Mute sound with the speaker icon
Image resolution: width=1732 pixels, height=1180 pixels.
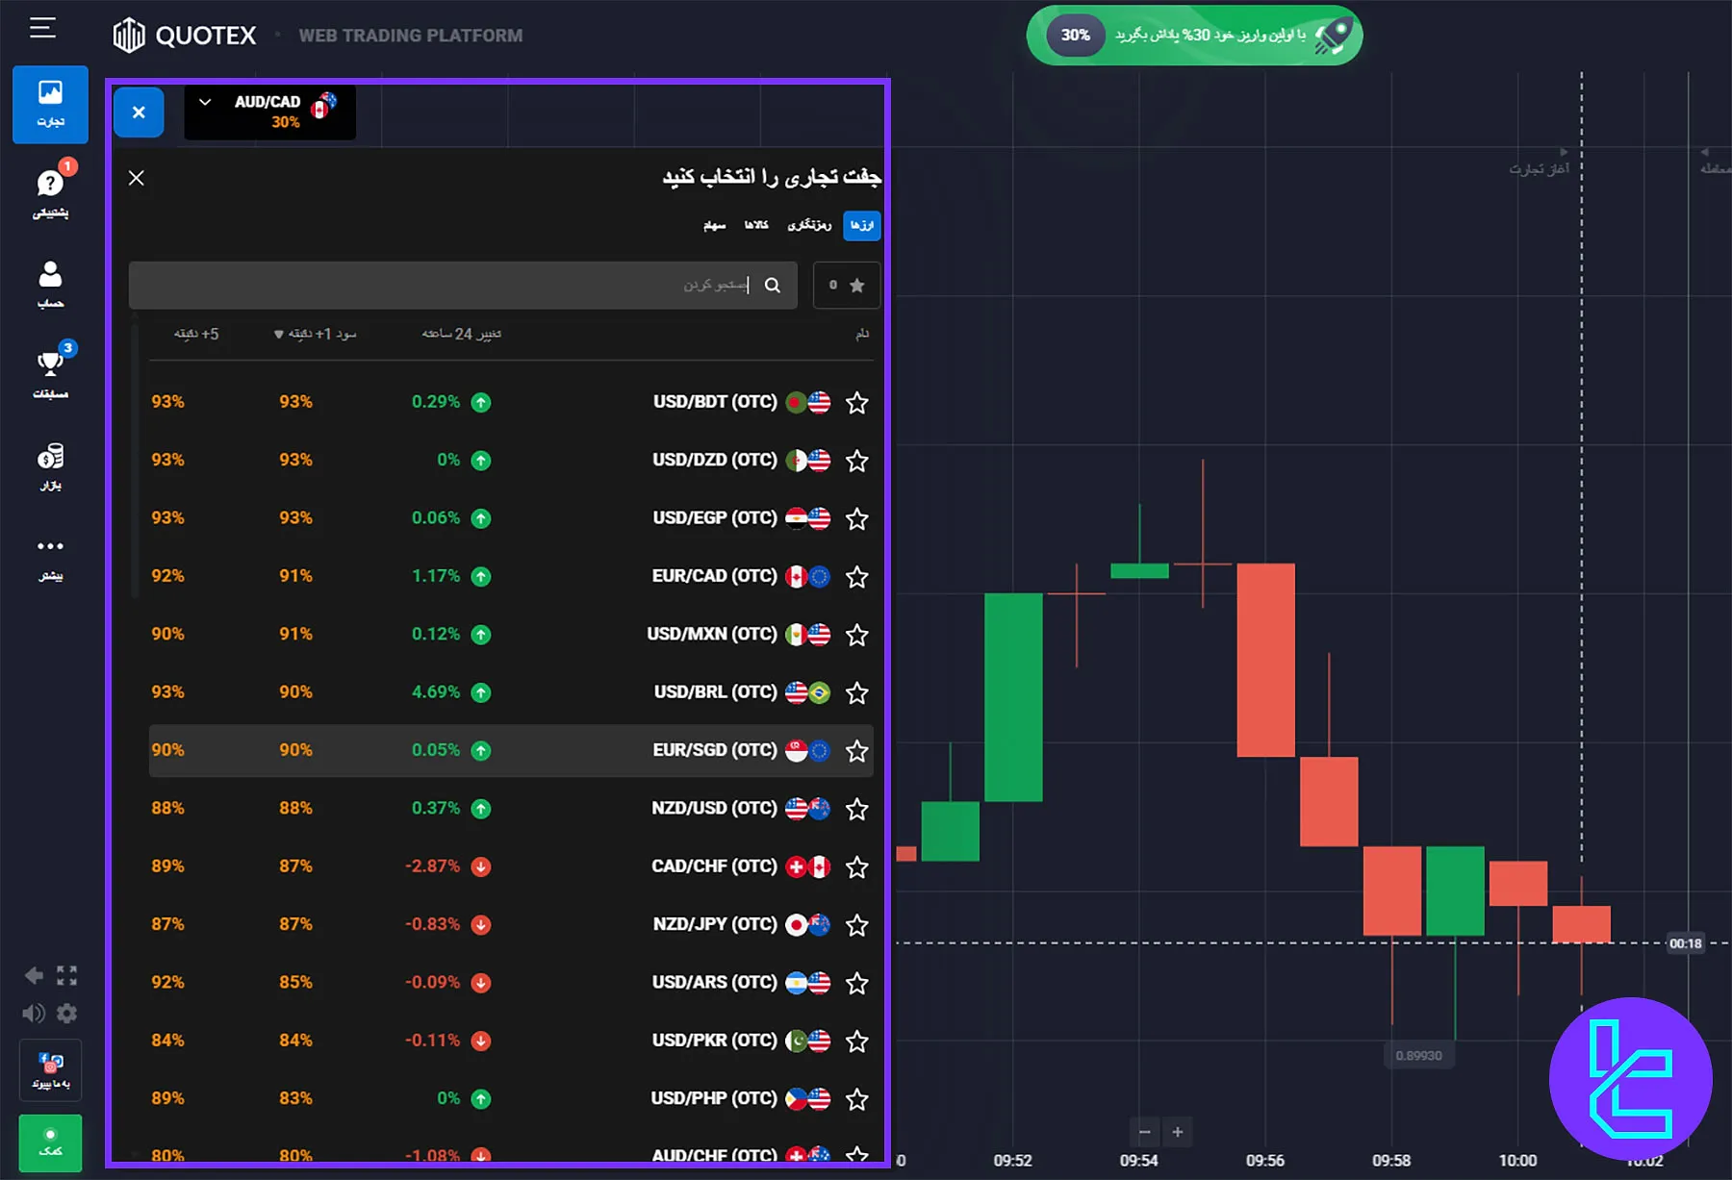click(34, 1014)
